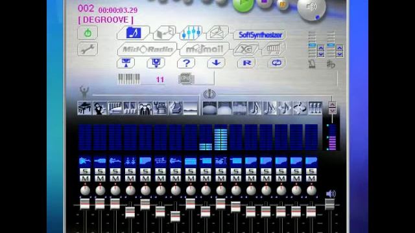Mute channel 9 with its M button

(206, 179)
